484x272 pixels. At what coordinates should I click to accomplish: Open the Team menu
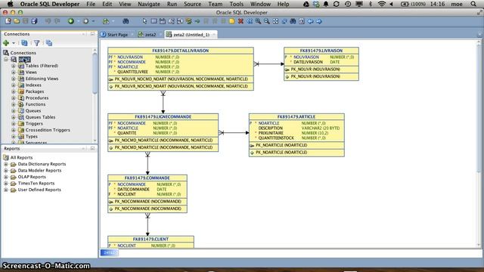215,4
